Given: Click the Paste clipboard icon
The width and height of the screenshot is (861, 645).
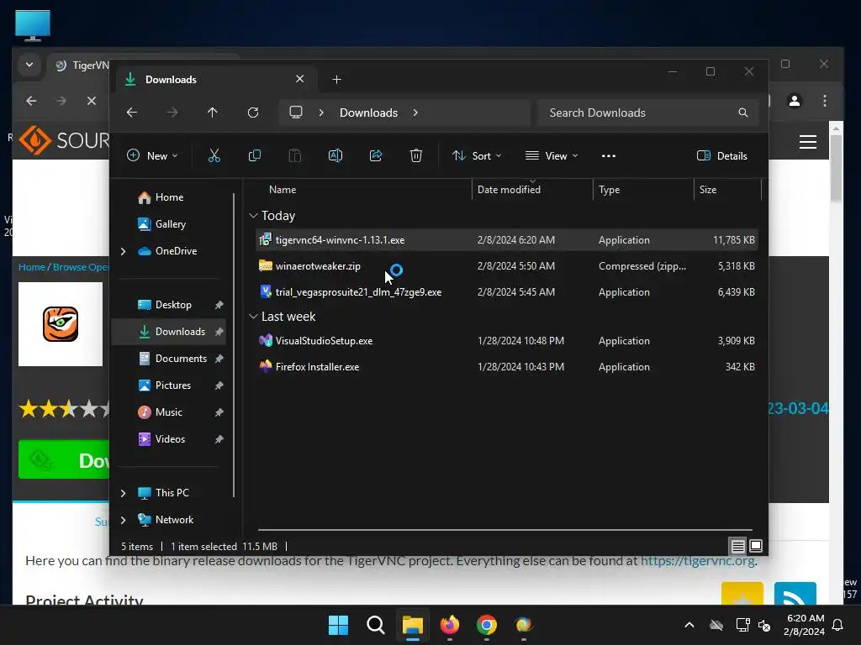Looking at the screenshot, I should point(295,155).
